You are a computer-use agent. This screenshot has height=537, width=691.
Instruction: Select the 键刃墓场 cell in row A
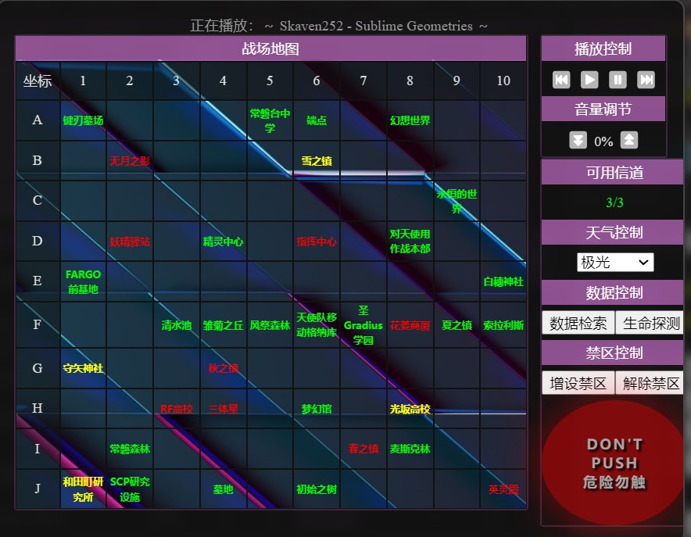[x=83, y=120]
